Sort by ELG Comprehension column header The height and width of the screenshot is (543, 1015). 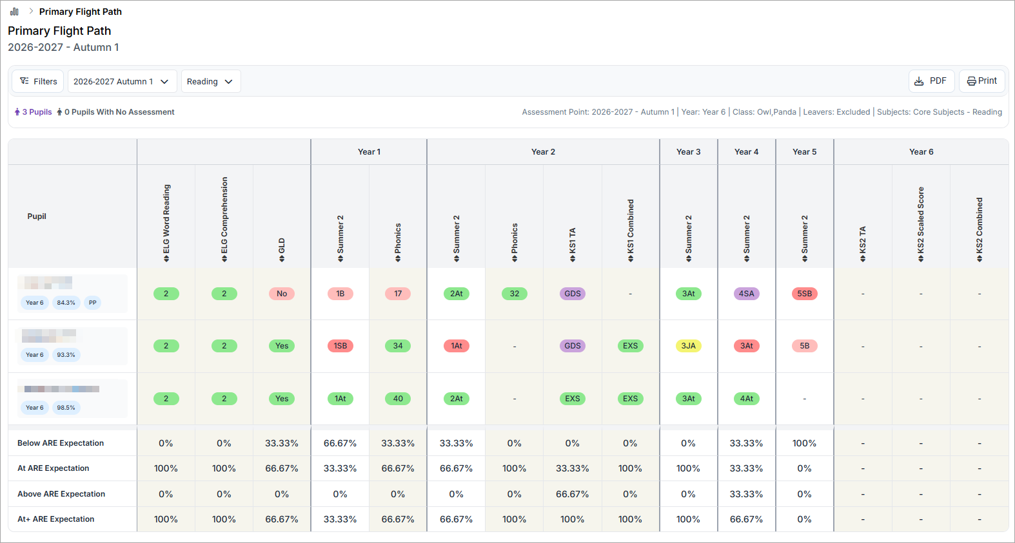224,258
